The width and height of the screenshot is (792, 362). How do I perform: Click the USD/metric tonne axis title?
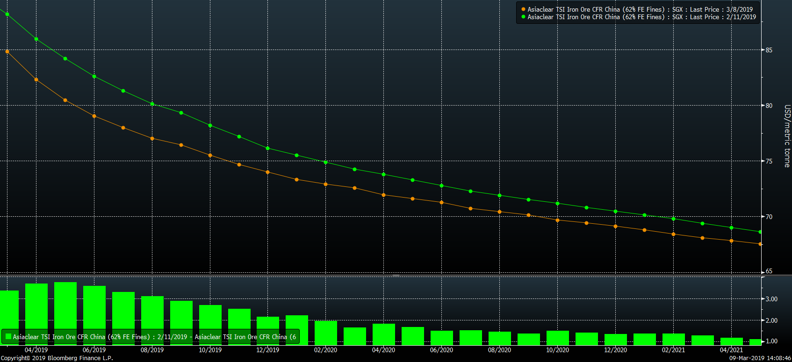787,136
